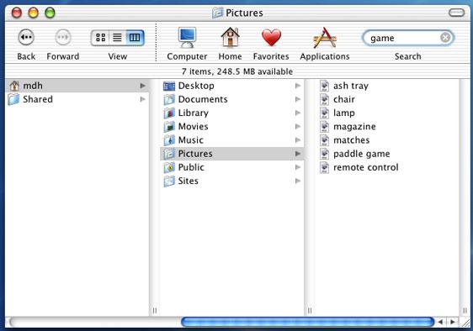Expand the Documents row arrow
473x331 pixels.
click(298, 99)
